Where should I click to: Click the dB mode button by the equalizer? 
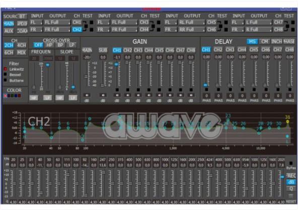[291, 182]
